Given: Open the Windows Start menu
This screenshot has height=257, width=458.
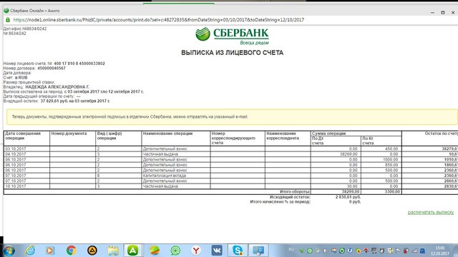Looking at the screenshot, I should pyautogui.click(x=9, y=251).
